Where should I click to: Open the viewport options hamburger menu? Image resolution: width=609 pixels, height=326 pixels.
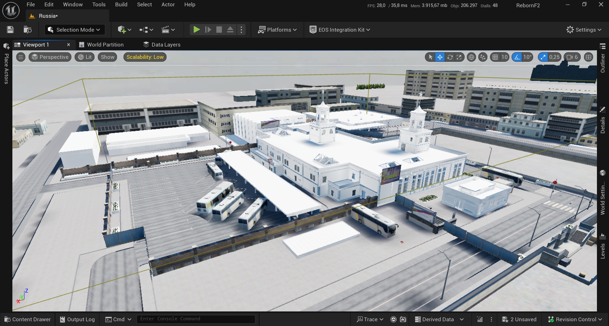21,57
